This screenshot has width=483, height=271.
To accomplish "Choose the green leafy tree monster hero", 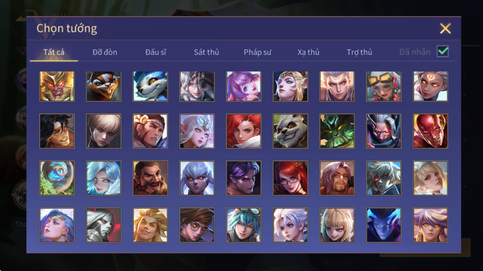I will 337,131.
